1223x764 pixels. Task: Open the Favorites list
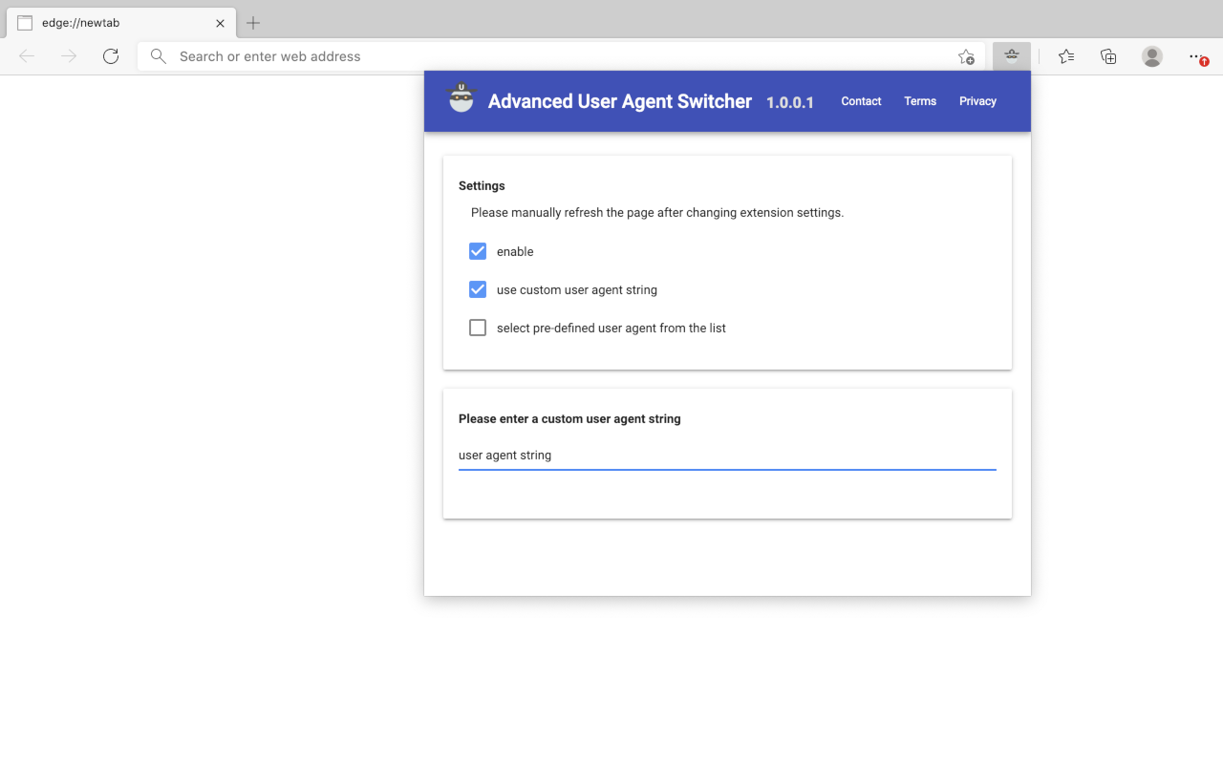[x=1066, y=56]
